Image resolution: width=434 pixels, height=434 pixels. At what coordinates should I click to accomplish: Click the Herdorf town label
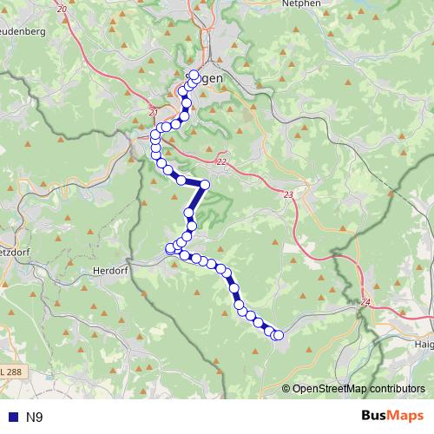110,271
